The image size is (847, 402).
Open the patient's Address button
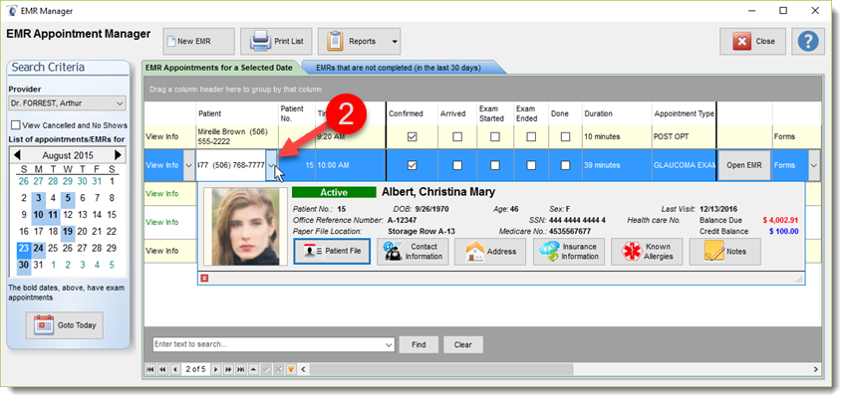490,252
